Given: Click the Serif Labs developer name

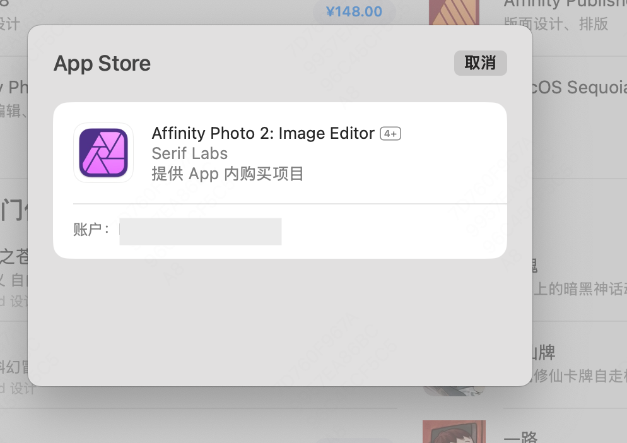Looking at the screenshot, I should point(189,154).
